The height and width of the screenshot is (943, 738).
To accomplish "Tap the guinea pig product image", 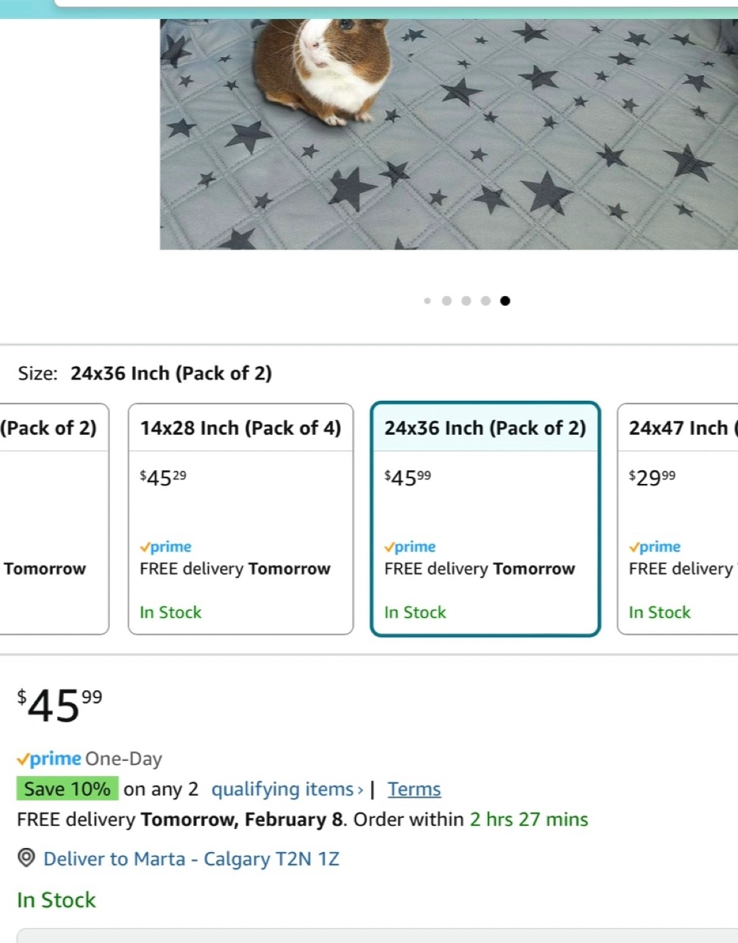I will point(449,134).
